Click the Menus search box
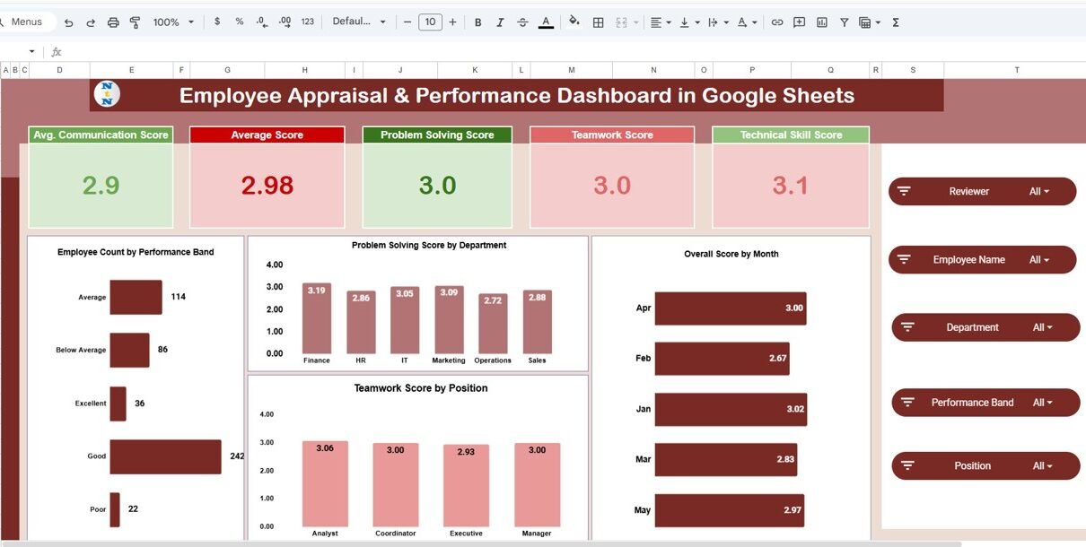The width and height of the screenshot is (1086, 547). pyautogui.click(x=27, y=22)
